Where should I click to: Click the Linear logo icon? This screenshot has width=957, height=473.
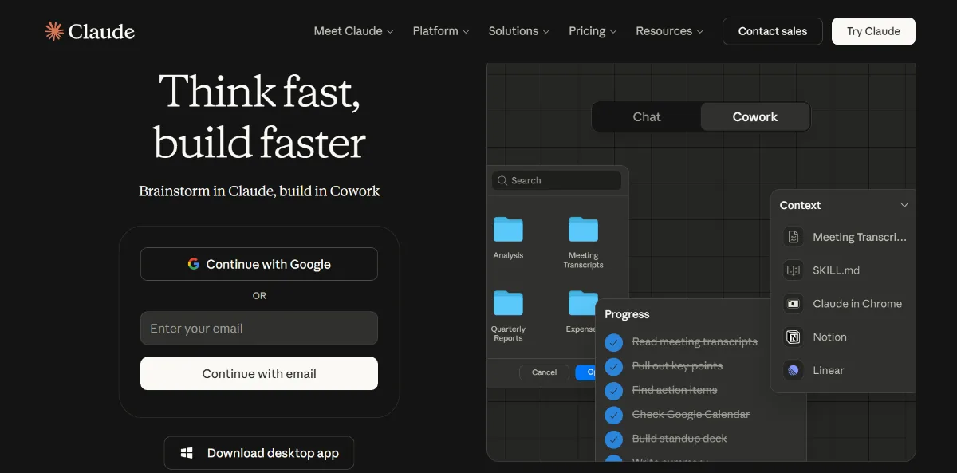pyautogui.click(x=793, y=370)
